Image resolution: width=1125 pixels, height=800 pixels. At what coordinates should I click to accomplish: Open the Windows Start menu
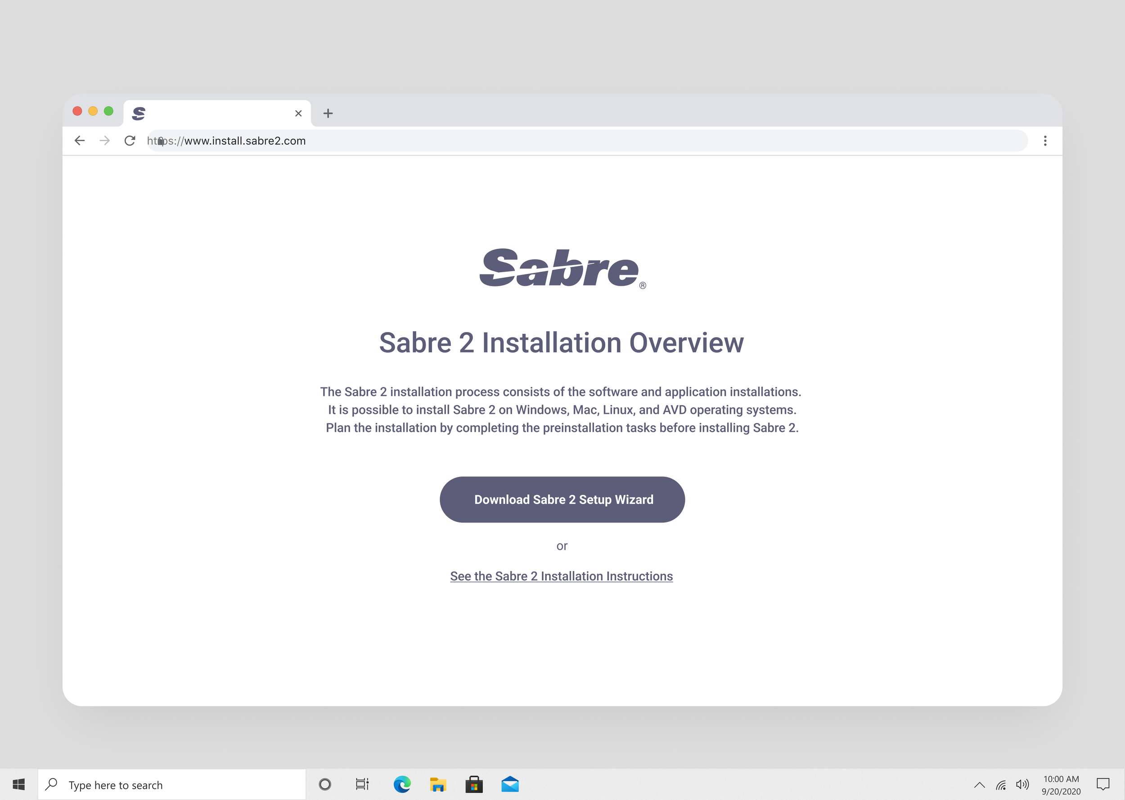19,784
